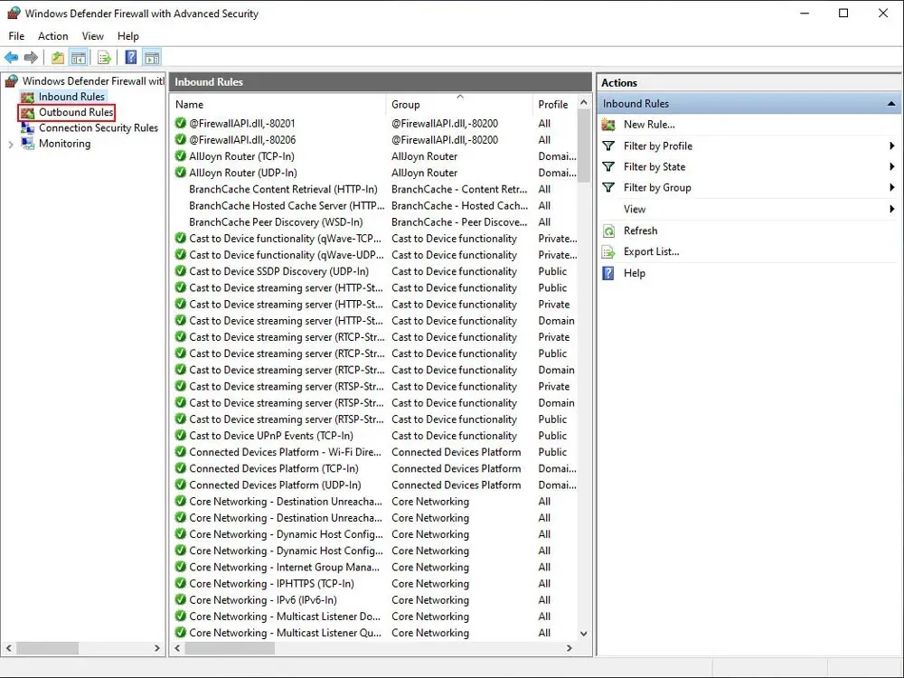Click the Monitoring tree icon
Screen dimensions: 904x678
27,144
